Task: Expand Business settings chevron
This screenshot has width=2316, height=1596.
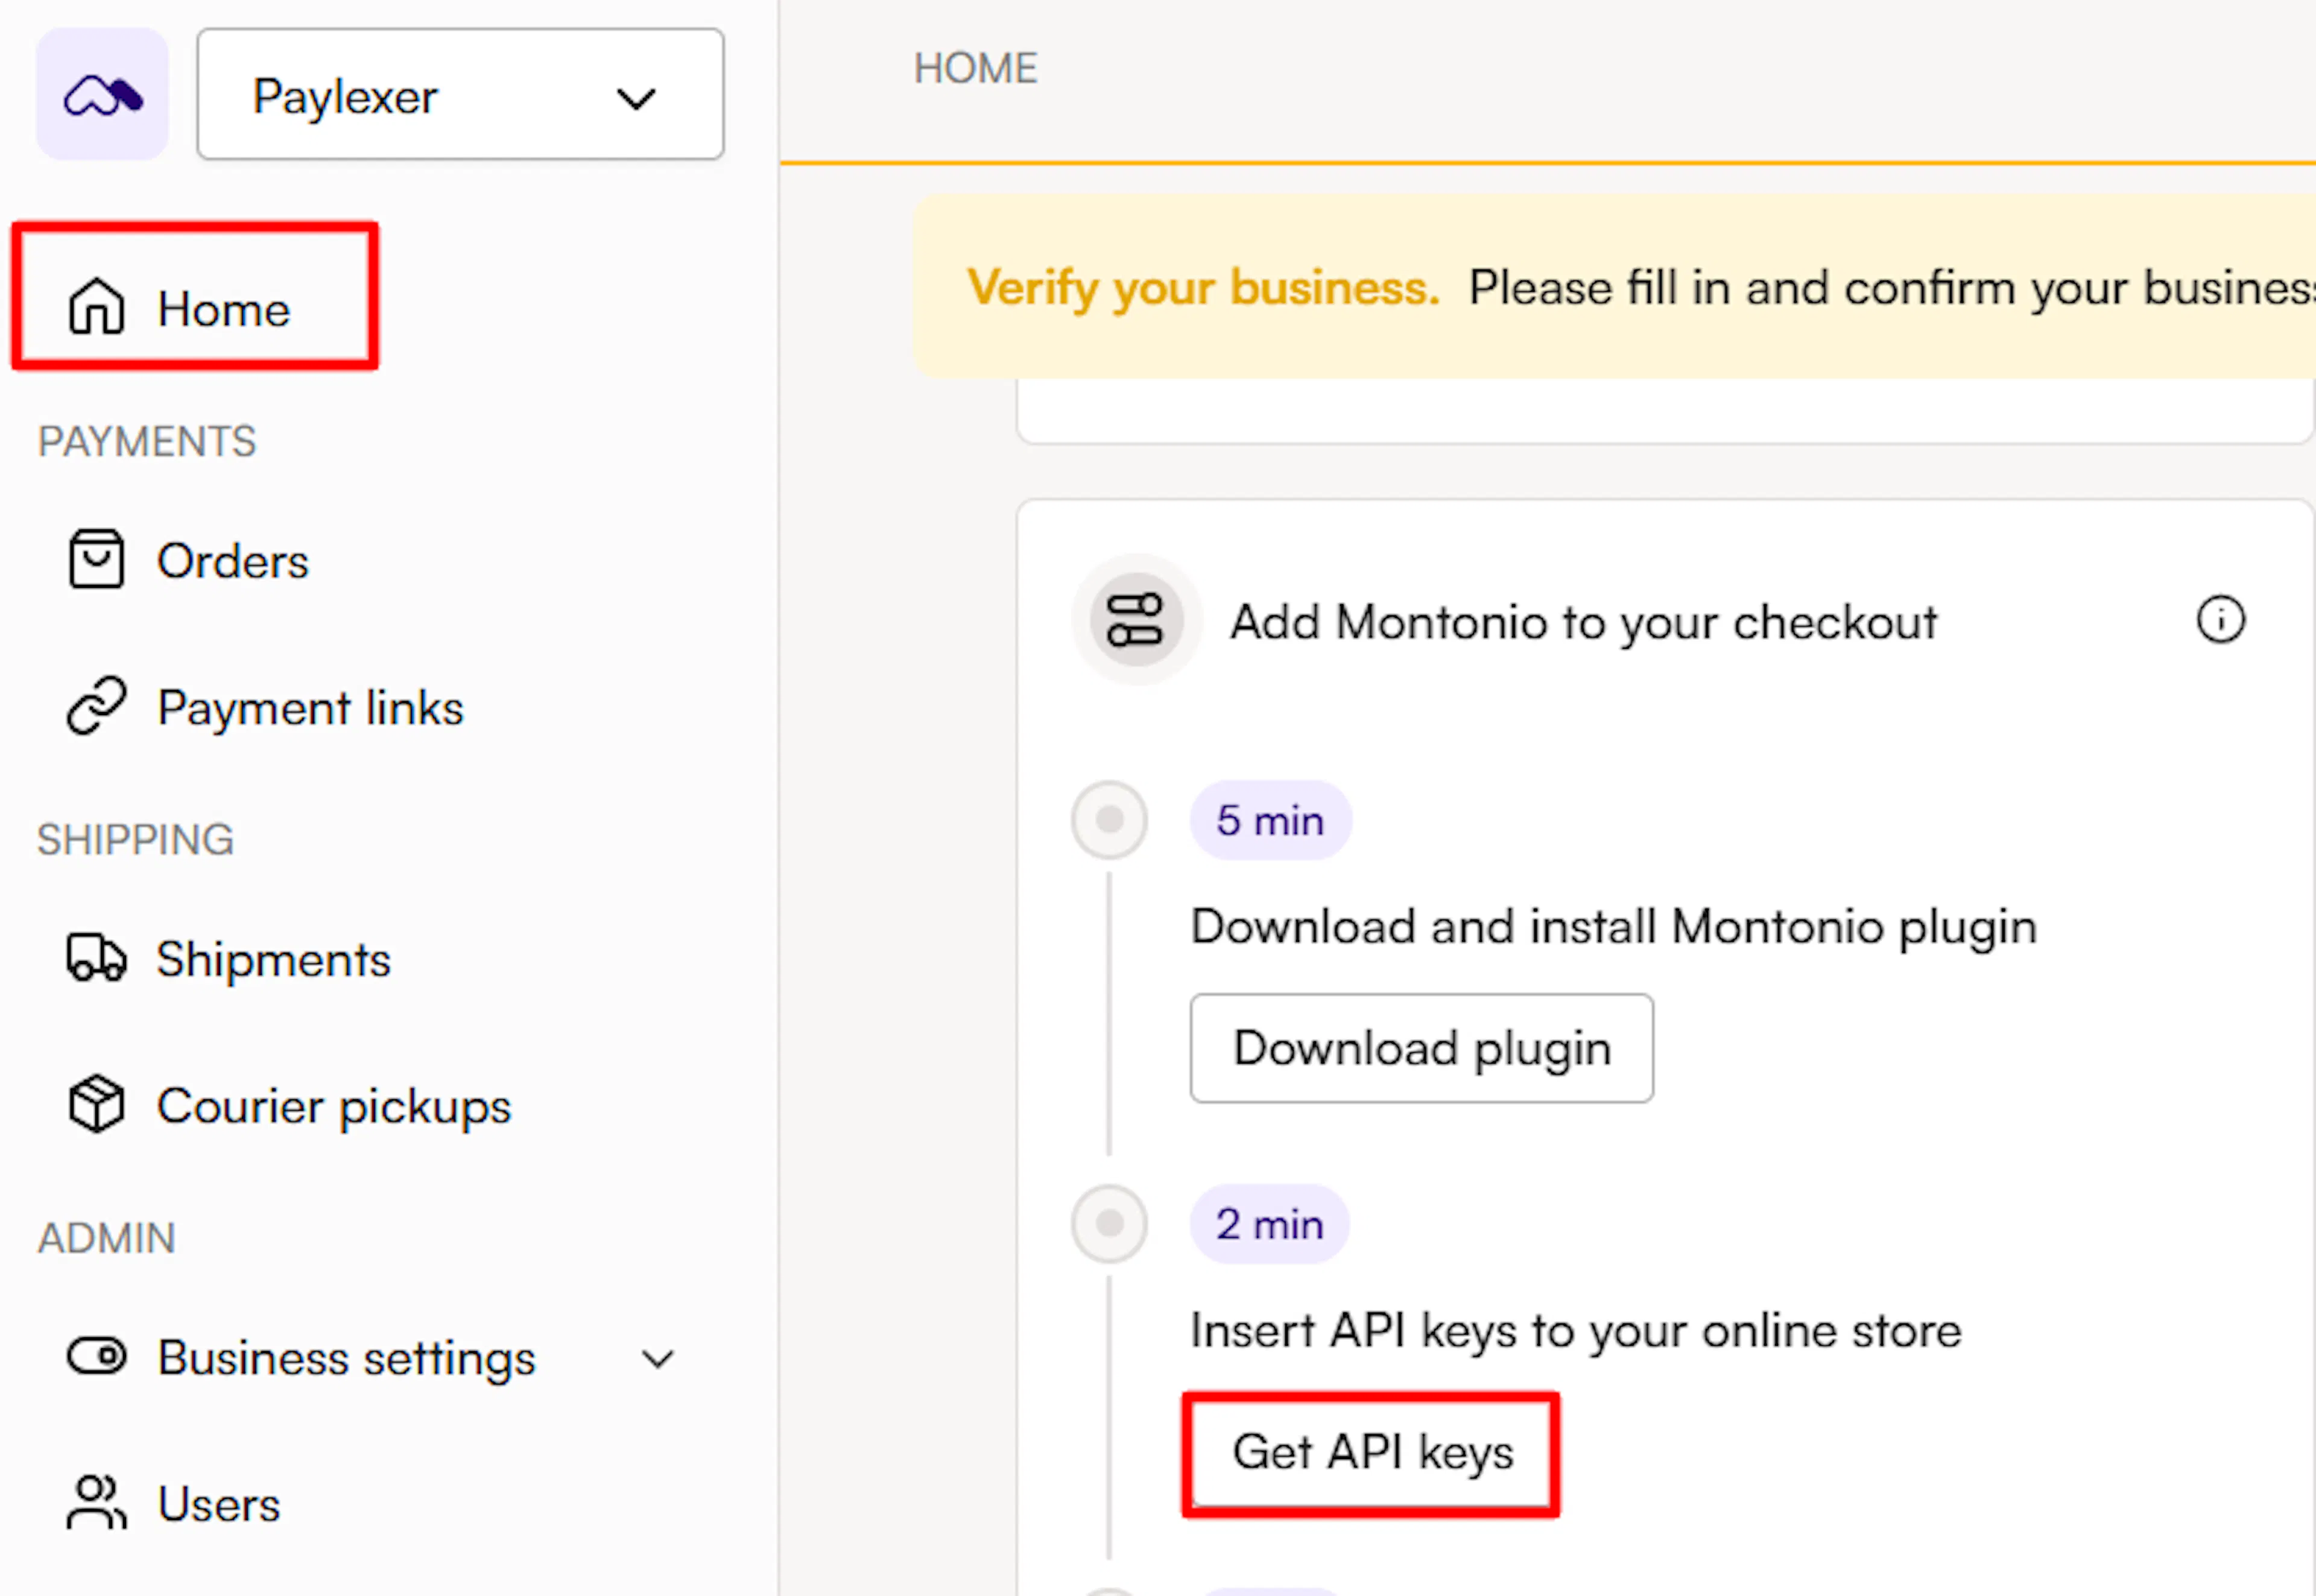Action: [657, 1359]
